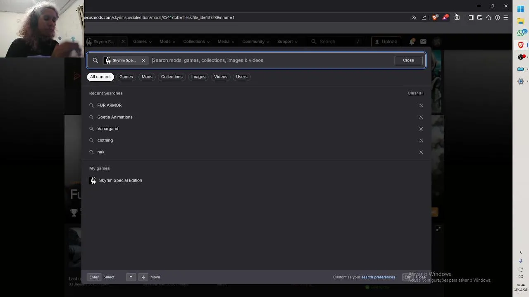Image resolution: width=529 pixels, height=297 pixels.
Task: Open WhatsApp from the taskbar
Action: point(521,33)
